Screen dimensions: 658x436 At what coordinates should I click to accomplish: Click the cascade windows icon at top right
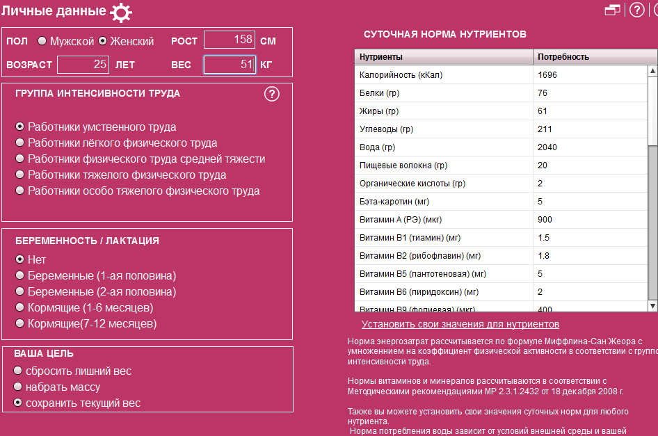click(x=613, y=10)
